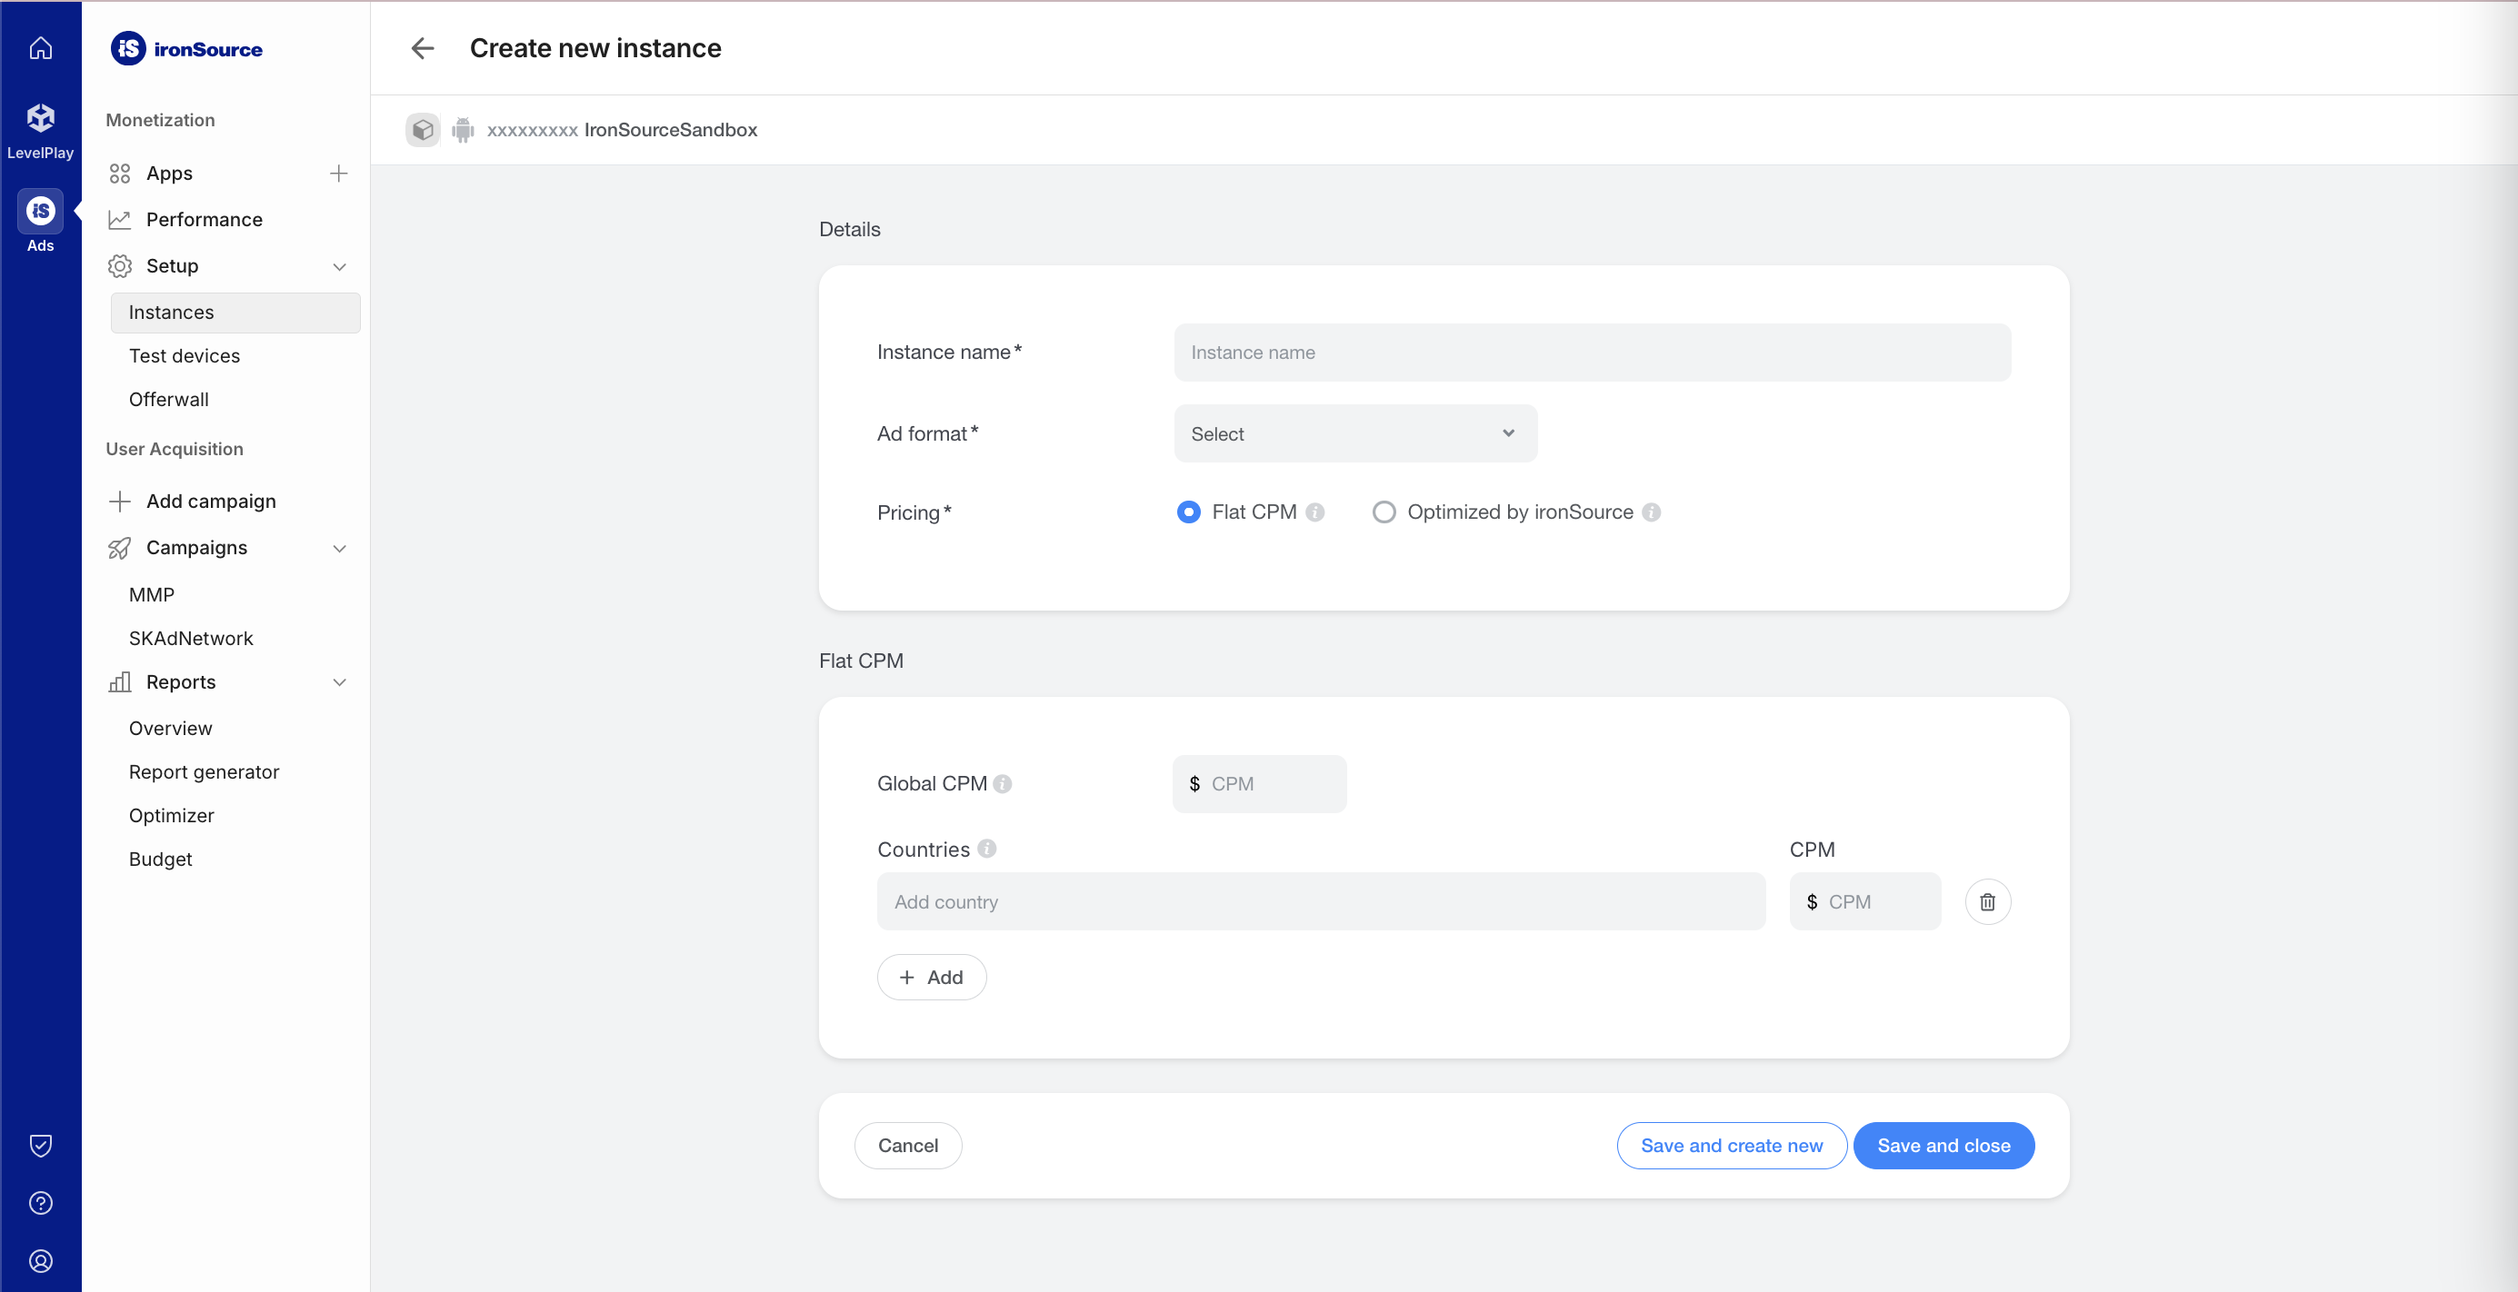Viewport: 2518px width, 1292px height.
Task: Go to Report generator page
Action: coord(204,772)
